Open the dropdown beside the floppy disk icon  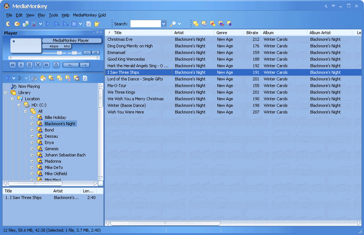[x=40, y=23]
